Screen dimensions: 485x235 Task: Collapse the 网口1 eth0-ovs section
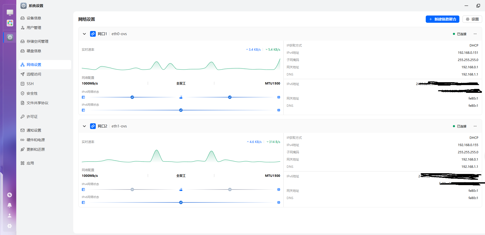[84, 34]
